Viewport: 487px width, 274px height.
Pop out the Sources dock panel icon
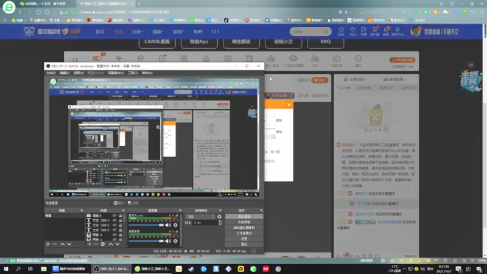124,210
